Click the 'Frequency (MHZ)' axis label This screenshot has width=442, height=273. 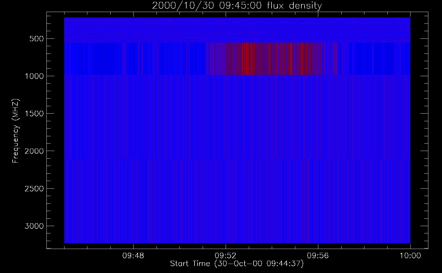[x=16, y=131]
